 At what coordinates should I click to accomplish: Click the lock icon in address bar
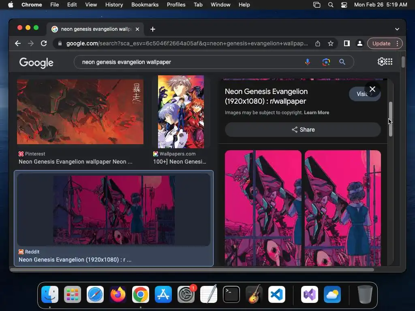coord(60,43)
